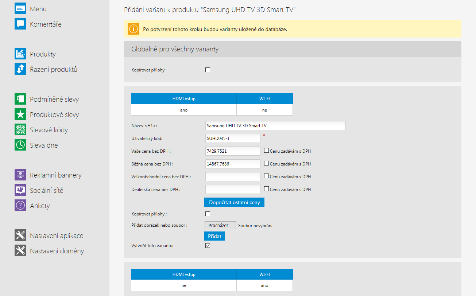Click the Název <H1> input field
This screenshot has height=296, width=476.
[x=275, y=125]
